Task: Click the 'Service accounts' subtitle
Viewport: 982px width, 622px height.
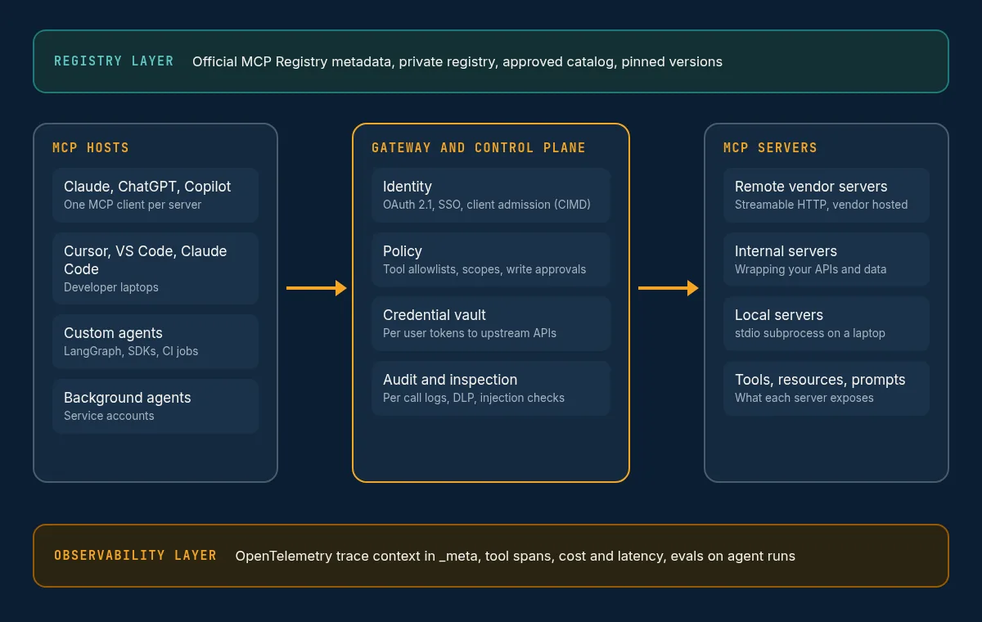Action: coord(109,416)
